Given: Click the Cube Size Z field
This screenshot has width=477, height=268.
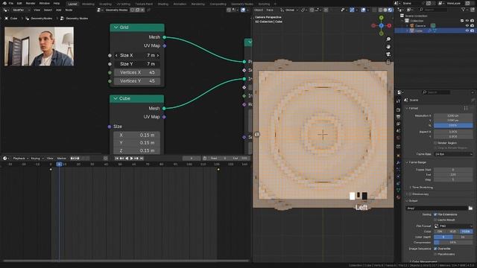Looking at the screenshot, I should click(136, 150).
